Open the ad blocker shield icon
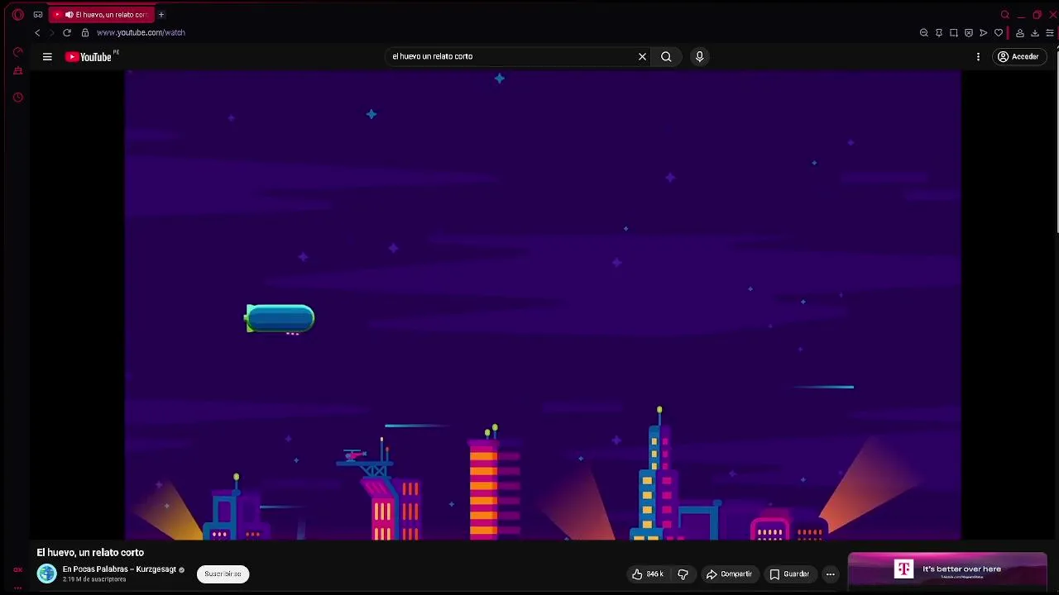Screen dimensions: 1059x595 coord(969,33)
